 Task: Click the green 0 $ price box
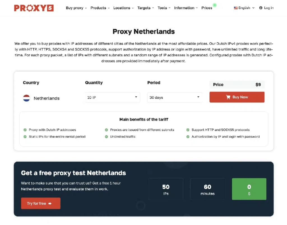point(249,189)
